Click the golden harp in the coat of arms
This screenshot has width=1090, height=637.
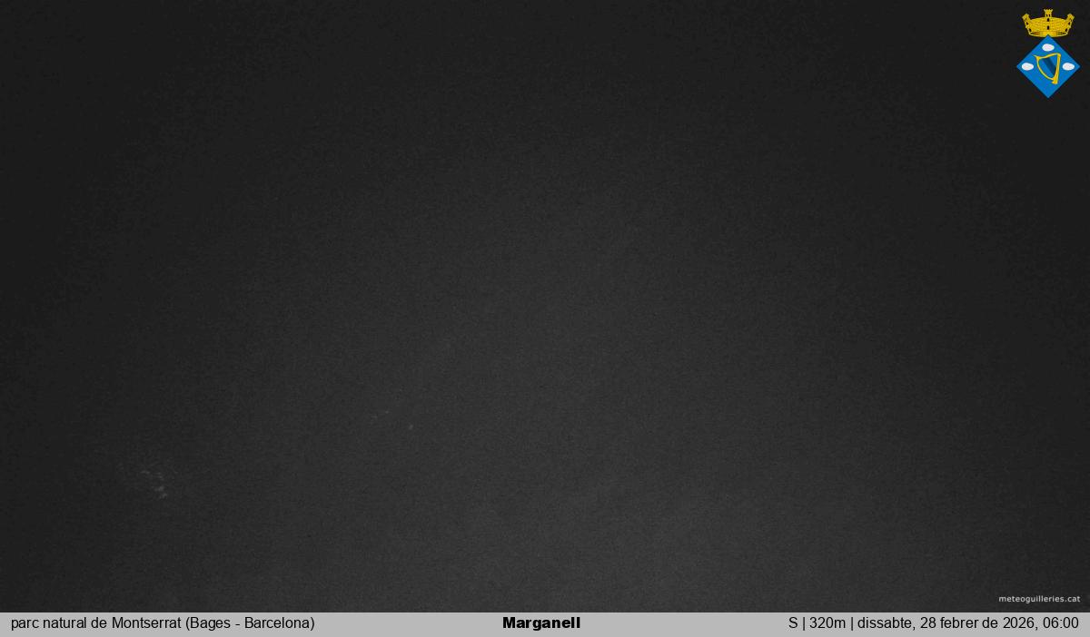(x=1047, y=68)
